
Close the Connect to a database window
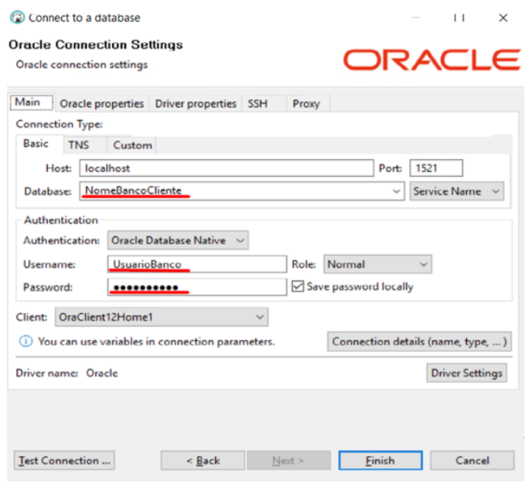(503, 18)
